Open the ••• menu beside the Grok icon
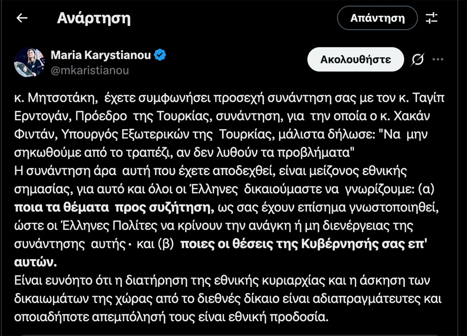The height and width of the screenshot is (336, 467). [x=438, y=59]
